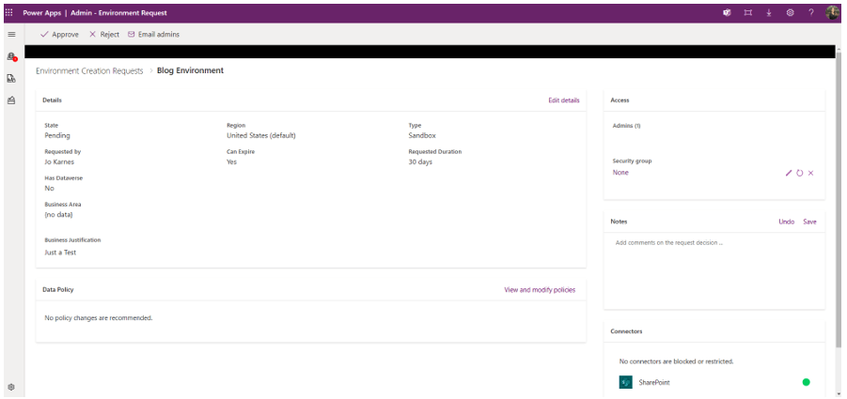The height and width of the screenshot is (399, 847).
Task: Edit the security group with pencil icon
Action: coord(789,173)
